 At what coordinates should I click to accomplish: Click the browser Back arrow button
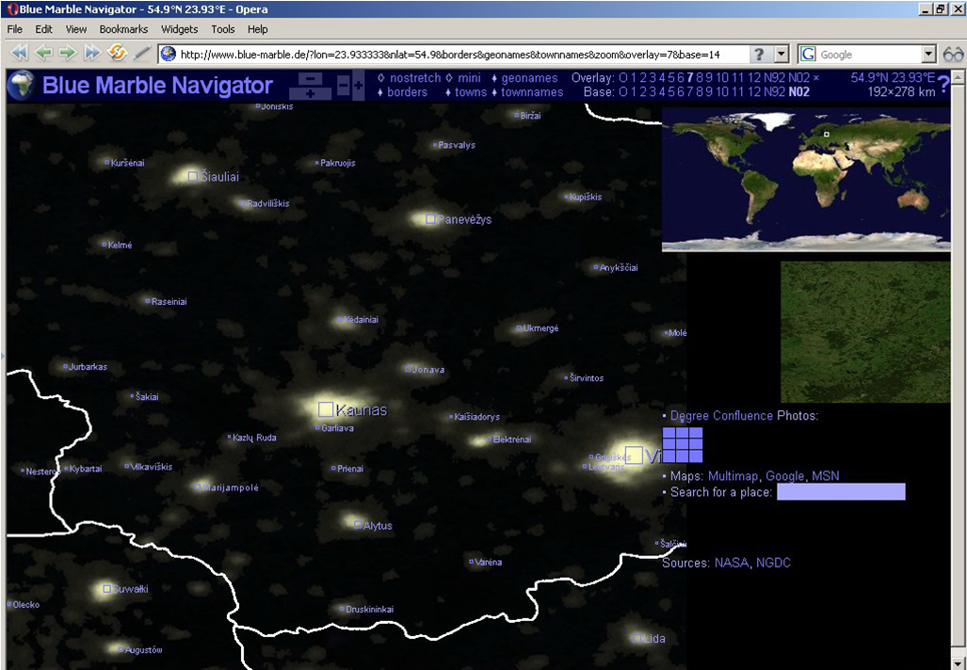tap(43, 54)
